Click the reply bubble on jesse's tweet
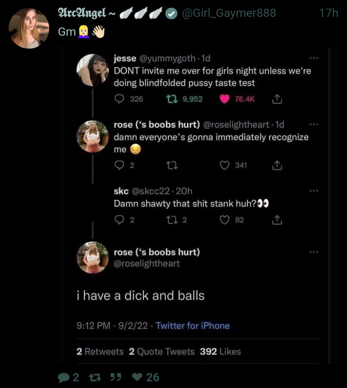 (119, 99)
